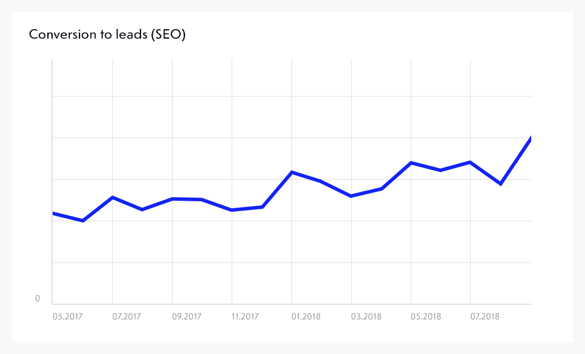This screenshot has width=585, height=354.
Task: Click the 07.2018 x-axis label
Action: pyautogui.click(x=484, y=317)
